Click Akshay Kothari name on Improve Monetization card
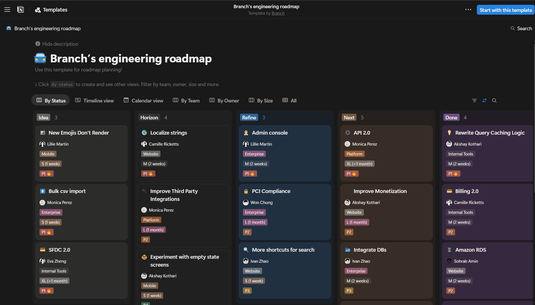This screenshot has width=535, height=305. [x=366, y=203]
